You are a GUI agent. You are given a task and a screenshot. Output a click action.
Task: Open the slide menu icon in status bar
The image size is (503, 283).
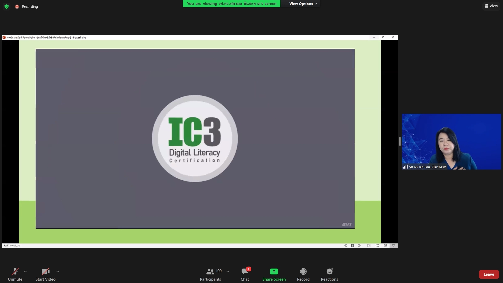[352, 246]
